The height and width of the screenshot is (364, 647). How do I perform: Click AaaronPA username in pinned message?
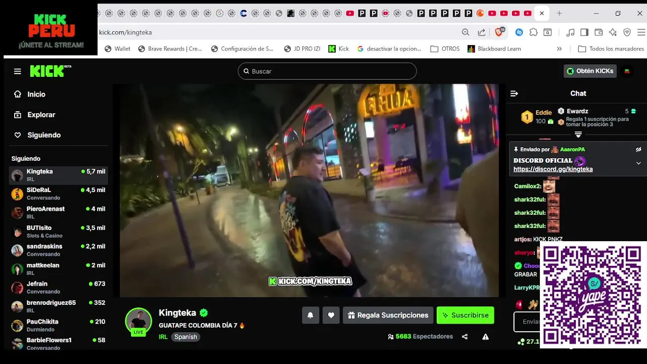tap(572, 150)
